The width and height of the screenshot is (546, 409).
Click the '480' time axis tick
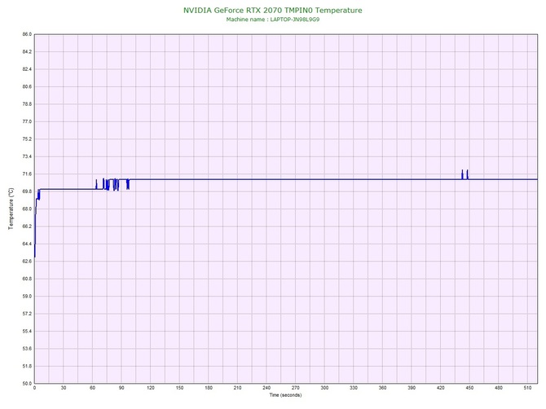(x=498, y=388)
